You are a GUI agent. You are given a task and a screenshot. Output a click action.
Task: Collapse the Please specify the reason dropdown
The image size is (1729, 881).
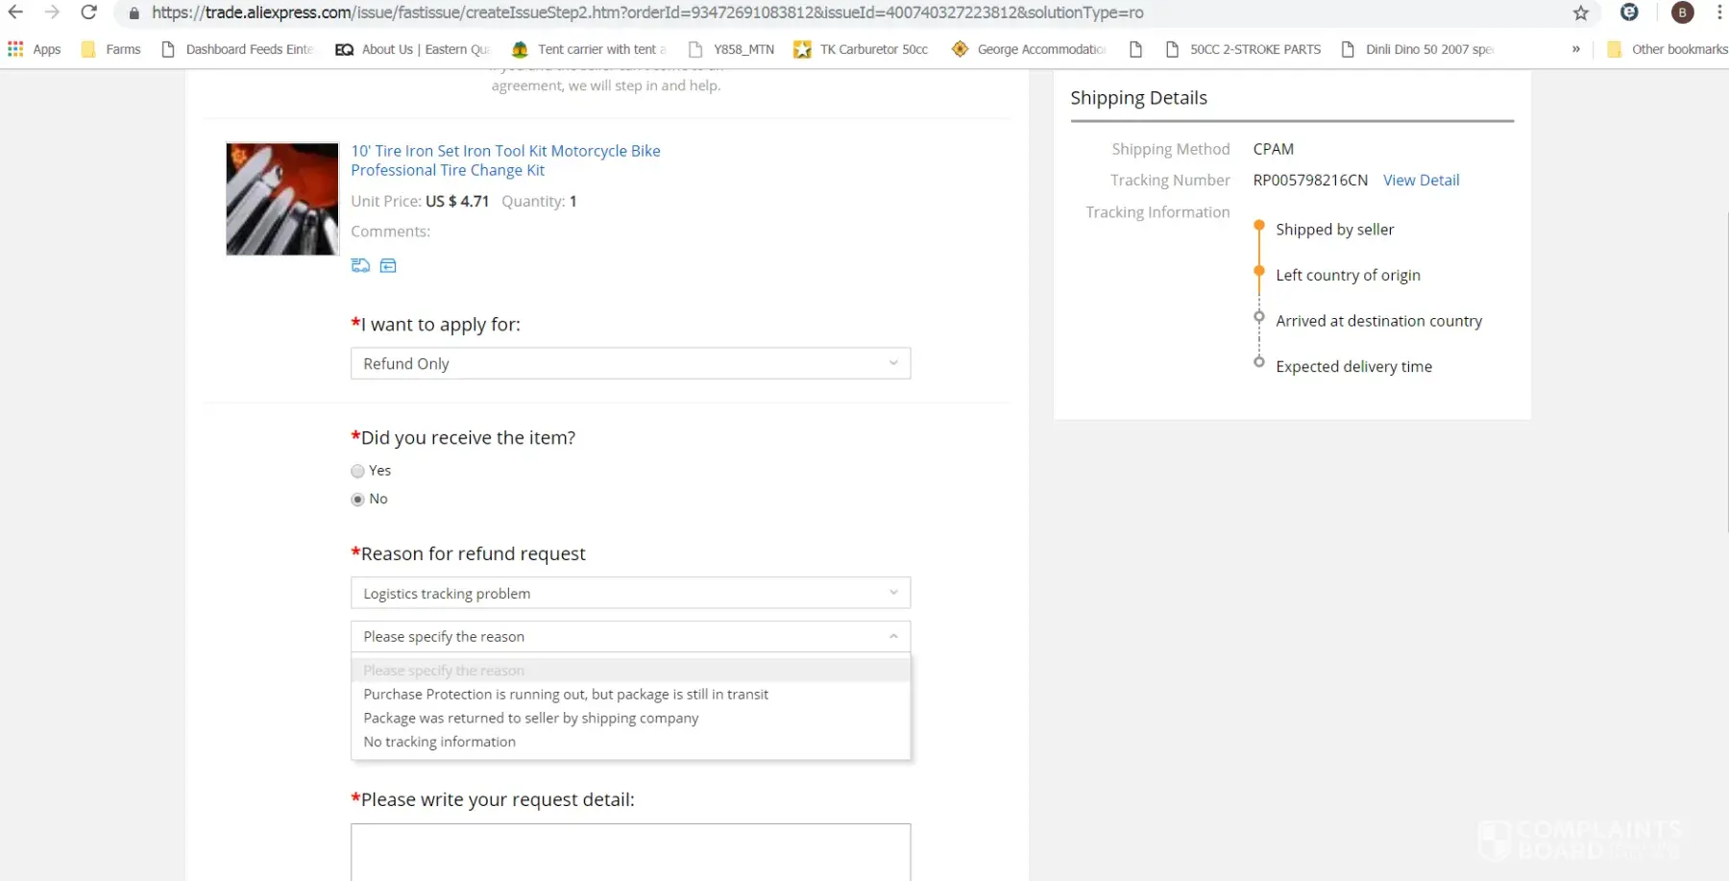point(630,637)
